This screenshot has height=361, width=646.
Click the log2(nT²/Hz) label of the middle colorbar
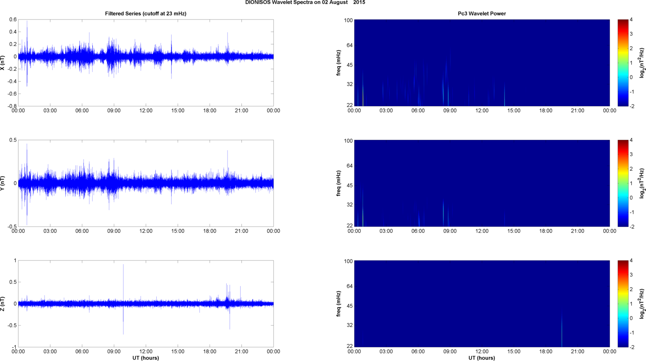(642, 183)
